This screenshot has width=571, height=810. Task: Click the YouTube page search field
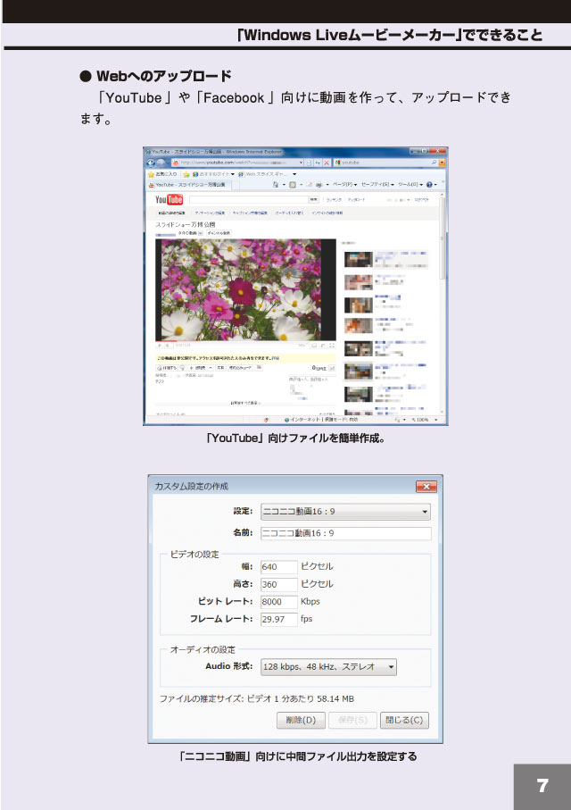tap(249, 200)
